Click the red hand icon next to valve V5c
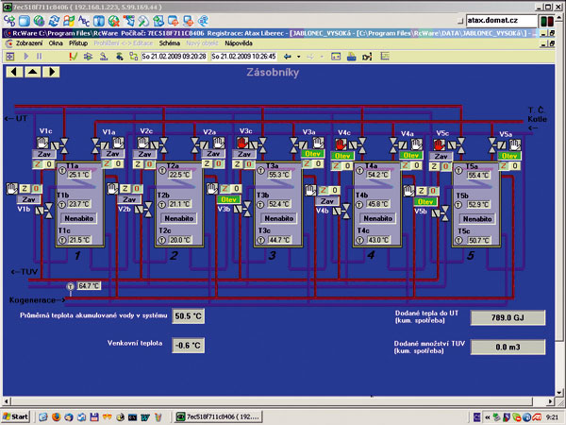 [439, 144]
